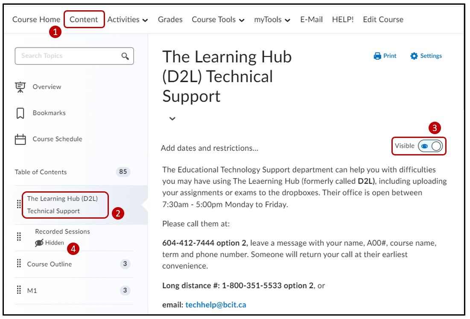The height and width of the screenshot is (319, 470).
Task: Expand the myTools dropdown menu
Action: point(272,20)
